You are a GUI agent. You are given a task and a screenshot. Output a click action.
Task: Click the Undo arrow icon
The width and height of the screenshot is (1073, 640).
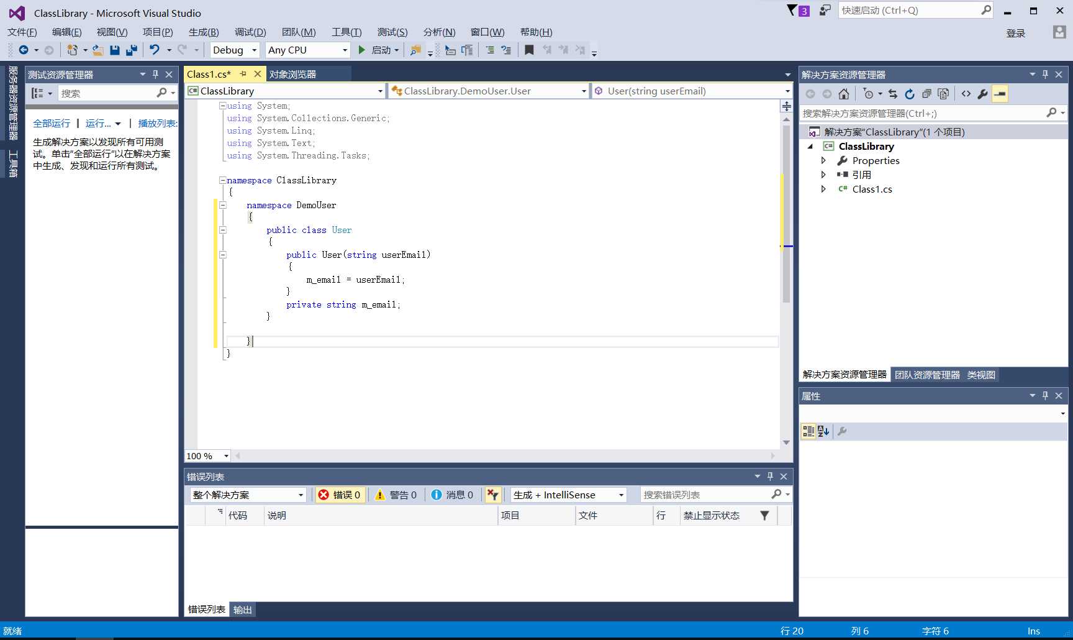pos(155,50)
